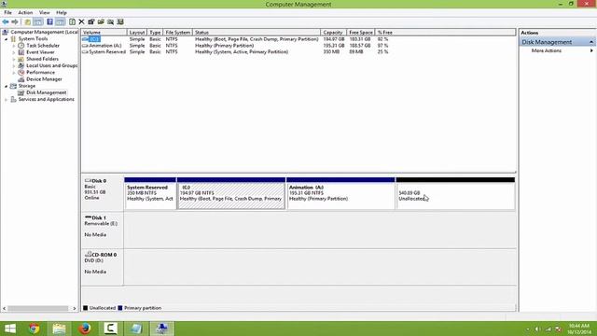This screenshot has width=597, height=336.
Task: Select Device Manager in the tree
Action: (x=44, y=79)
